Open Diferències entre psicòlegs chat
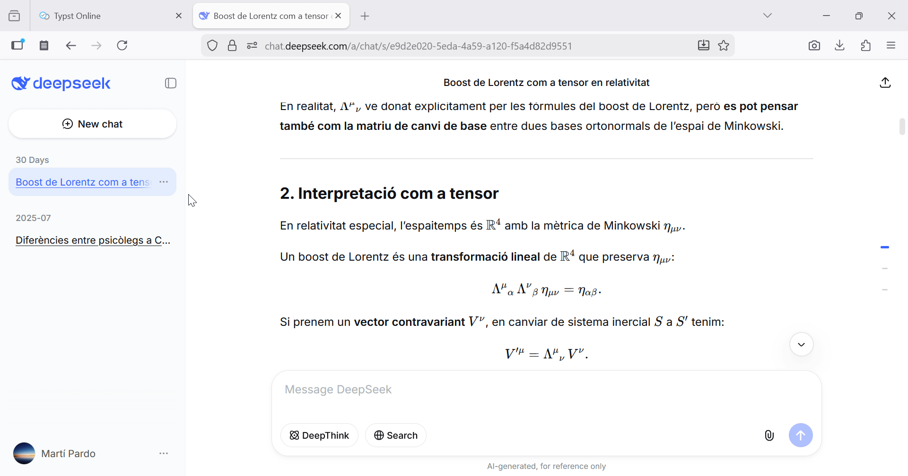Image resolution: width=908 pixels, height=476 pixels. tap(93, 240)
